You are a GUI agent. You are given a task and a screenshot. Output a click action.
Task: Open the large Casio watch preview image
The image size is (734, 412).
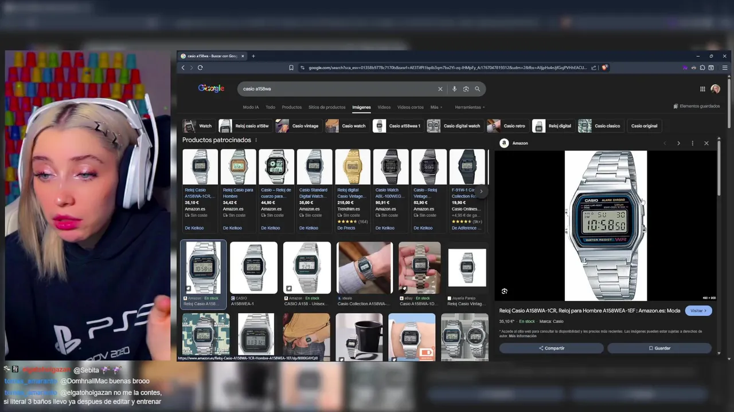(x=606, y=225)
